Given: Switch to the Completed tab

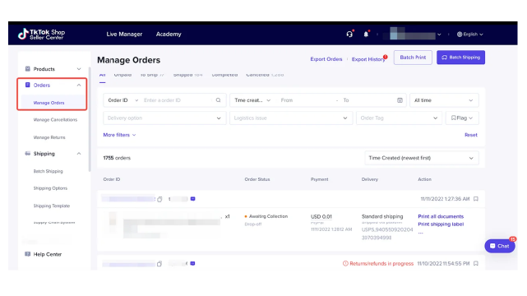Looking at the screenshot, I should (x=224, y=76).
